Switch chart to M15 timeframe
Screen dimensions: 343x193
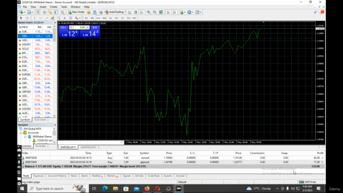(x=98, y=18)
